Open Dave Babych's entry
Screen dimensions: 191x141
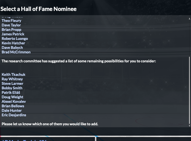point(12,47)
